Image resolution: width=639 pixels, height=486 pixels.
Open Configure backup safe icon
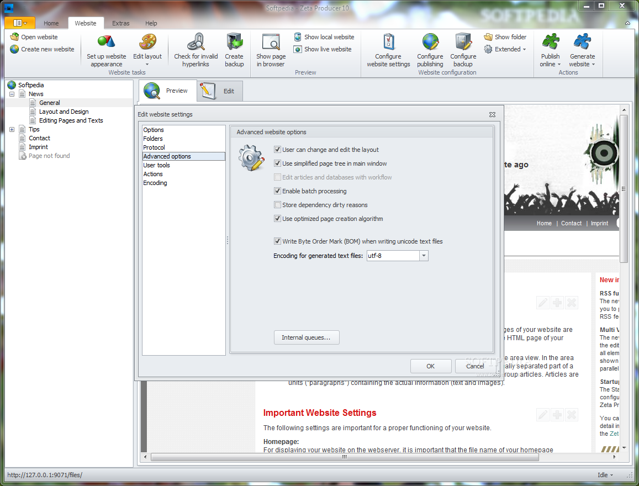463,41
